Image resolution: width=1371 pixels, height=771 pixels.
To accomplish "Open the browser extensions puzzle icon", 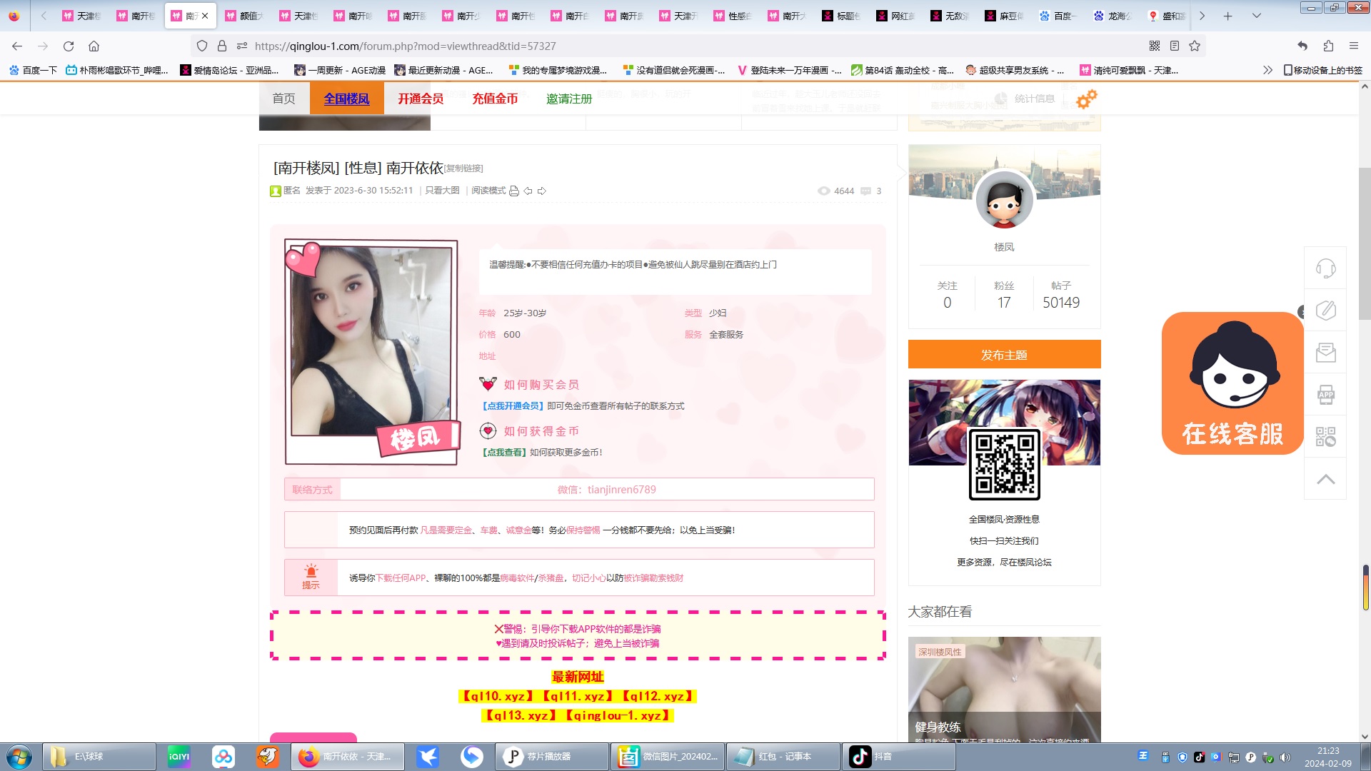I will [x=1328, y=46].
